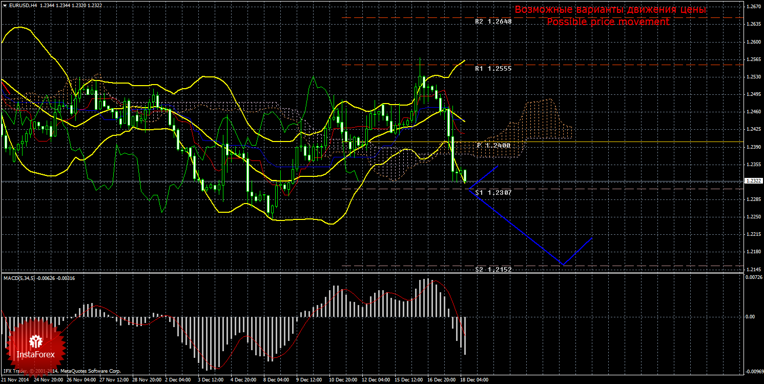Open the dropdown arrow beside EURUSD,H4

4,5
